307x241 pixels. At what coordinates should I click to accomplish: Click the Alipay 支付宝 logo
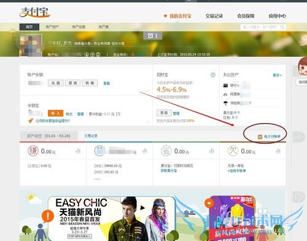[x=35, y=12]
